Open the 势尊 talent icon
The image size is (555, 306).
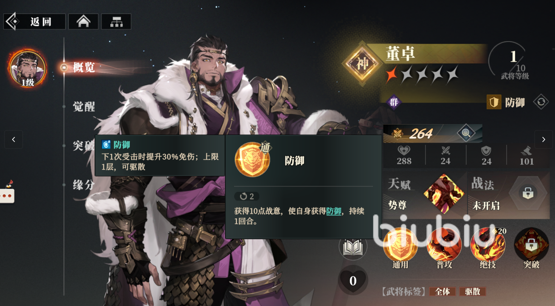click(x=444, y=194)
